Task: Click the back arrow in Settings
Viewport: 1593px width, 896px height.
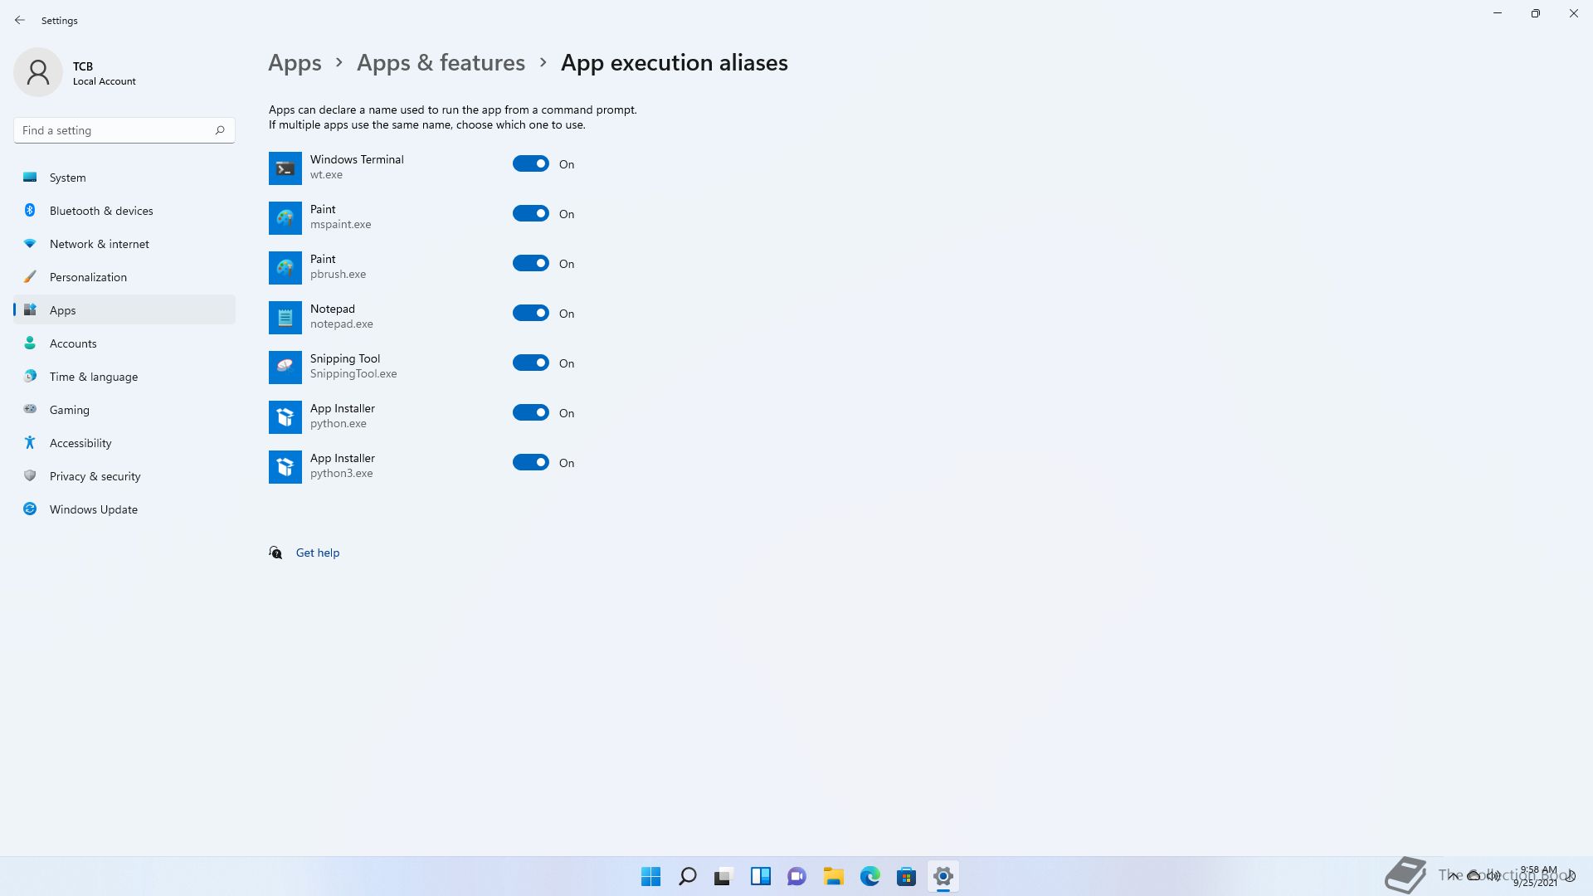Action: point(20,20)
